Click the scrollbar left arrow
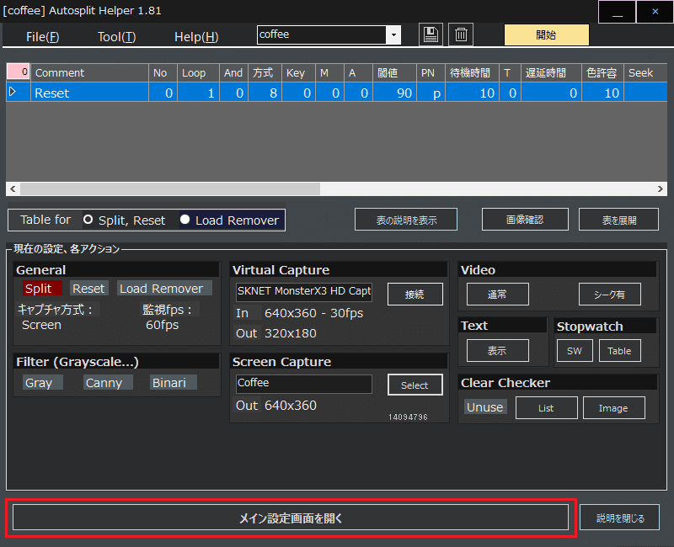Screen dimensions: 674x547 (x=13, y=189)
